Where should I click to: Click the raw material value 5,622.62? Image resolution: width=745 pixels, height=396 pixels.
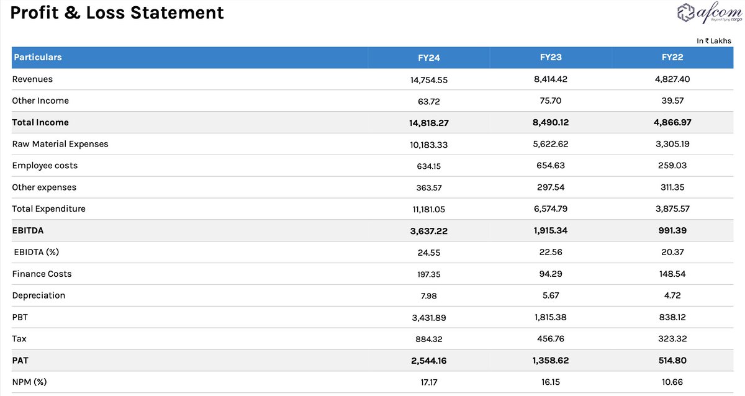click(551, 144)
